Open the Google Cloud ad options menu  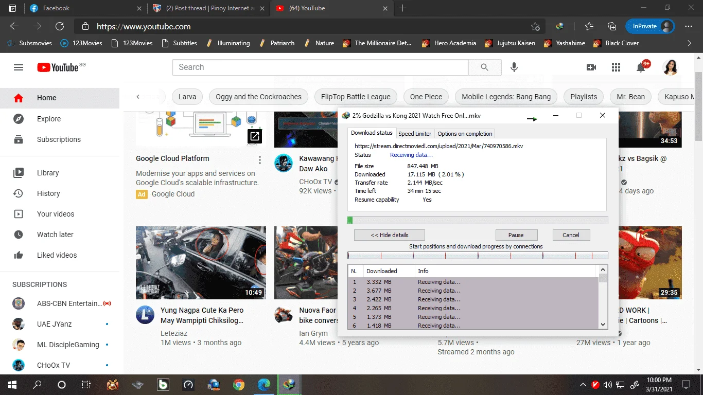[260, 159]
